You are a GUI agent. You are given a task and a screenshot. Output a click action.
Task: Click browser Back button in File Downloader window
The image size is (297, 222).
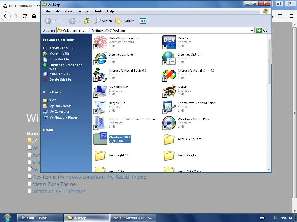(6, 16)
